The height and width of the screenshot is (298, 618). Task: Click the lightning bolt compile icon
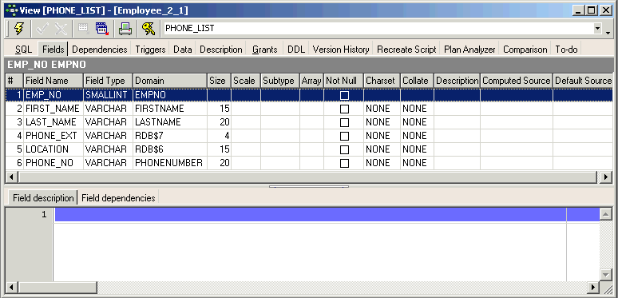pyautogui.click(x=18, y=29)
